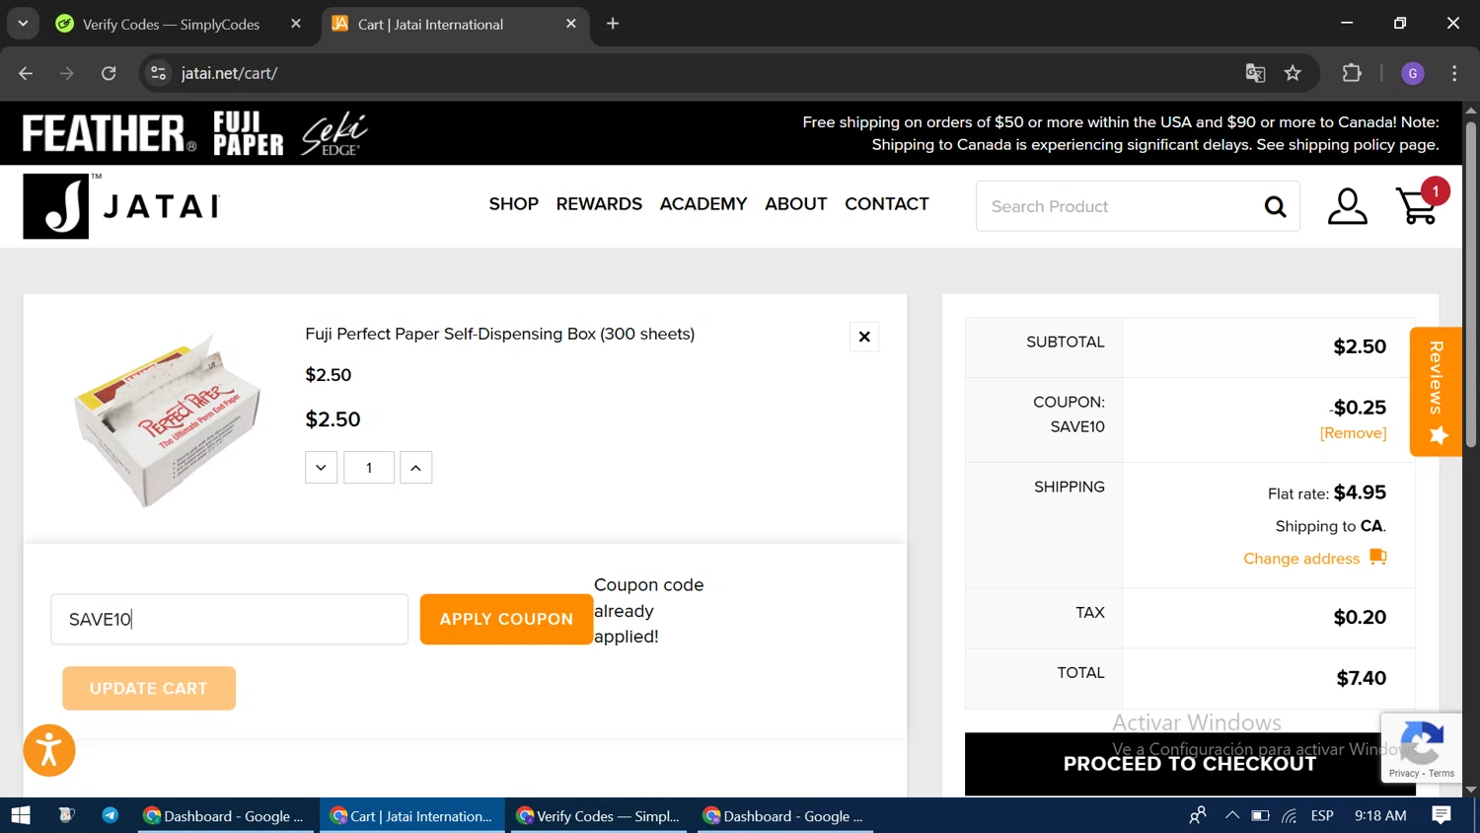Click Proceed to Checkout
Screen dimensions: 1480x833
1189,763
